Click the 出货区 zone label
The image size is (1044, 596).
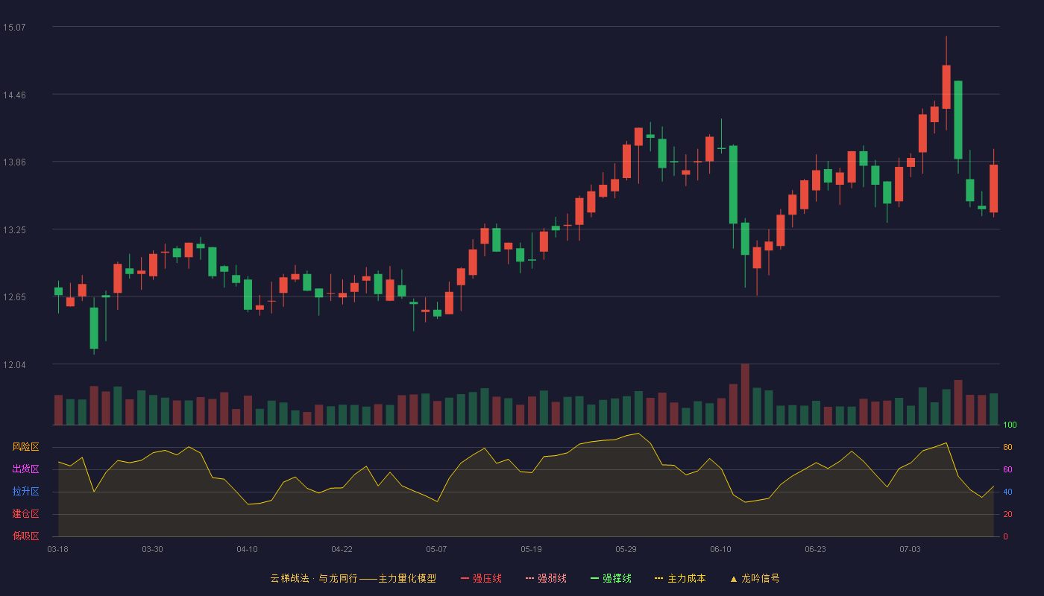point(25,469)
